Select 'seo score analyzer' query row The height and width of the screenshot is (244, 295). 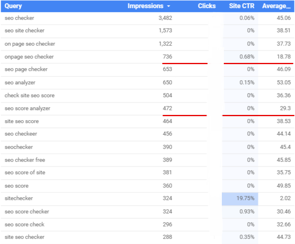(x=27, y=108)
